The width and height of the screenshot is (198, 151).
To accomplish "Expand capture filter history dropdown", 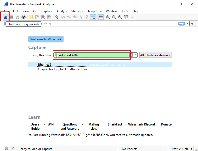I will (135, 55).
